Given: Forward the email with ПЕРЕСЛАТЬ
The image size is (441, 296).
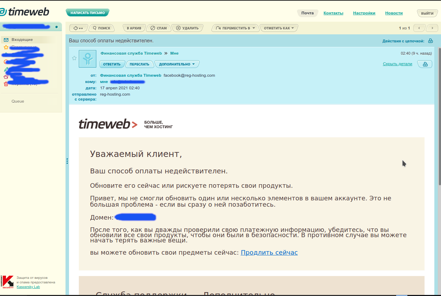Looking at the screenshot, I should (x=139, y=64).
